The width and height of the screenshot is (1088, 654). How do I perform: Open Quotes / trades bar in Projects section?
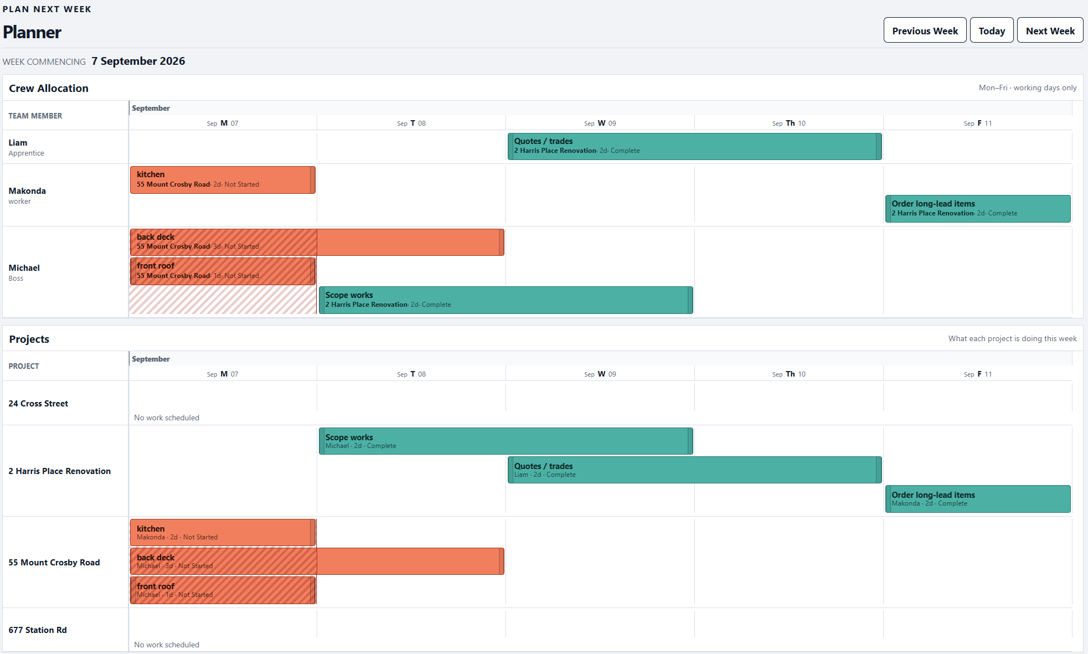(694, 470)
